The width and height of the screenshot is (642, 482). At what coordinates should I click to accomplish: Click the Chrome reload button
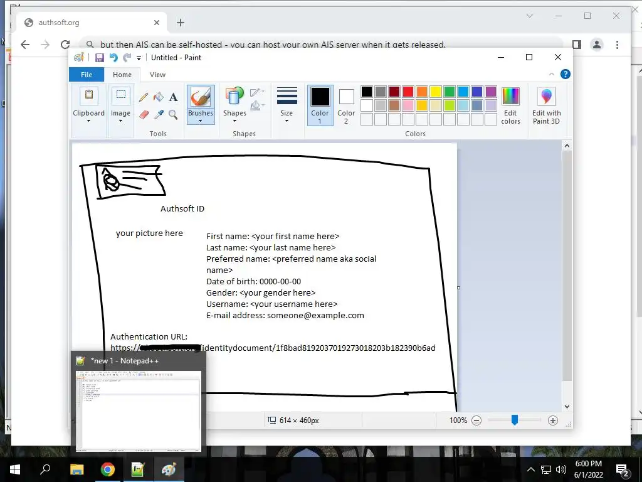click(65, 45)
